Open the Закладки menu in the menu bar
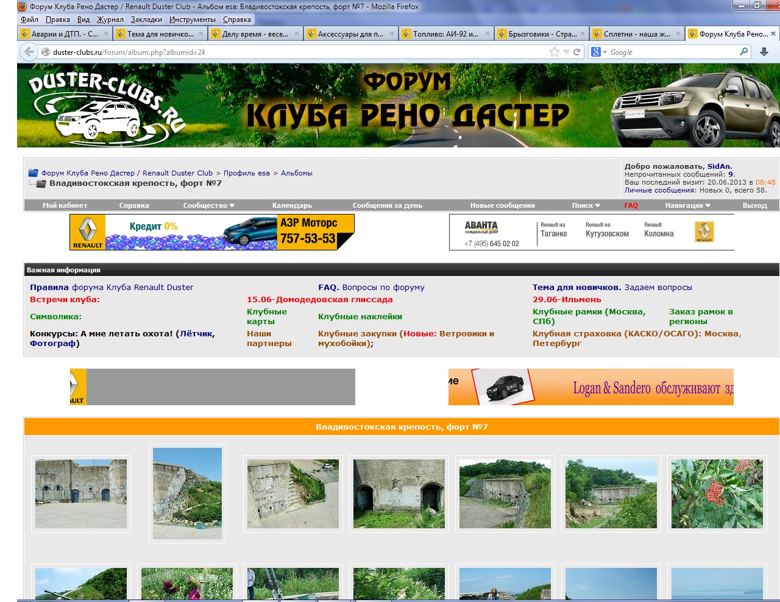The height and width of the screenshot is (602, 780). coord(146,19)
